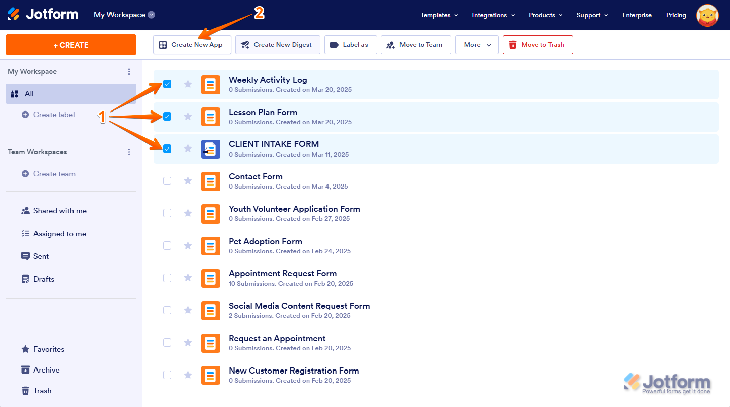The height and width of the screenshot is (407, 730).
Task: Click the Create New App button
Action: click(x=192, y=45)
